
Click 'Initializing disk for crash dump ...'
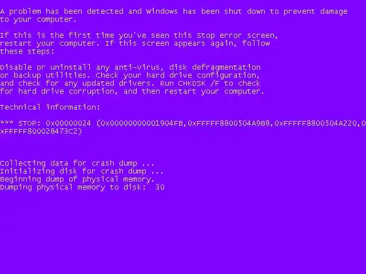[82, 171]
